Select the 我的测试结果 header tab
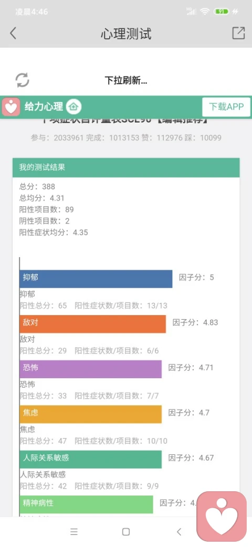The width and height of the screenshot is (252, 547). (126, 167)
